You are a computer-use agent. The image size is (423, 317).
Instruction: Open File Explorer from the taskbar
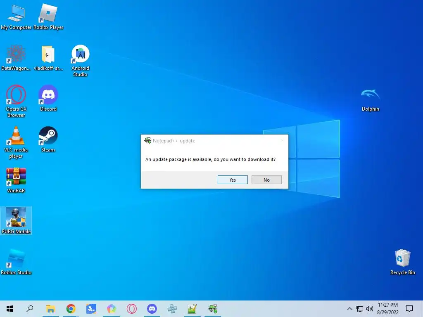50,309
